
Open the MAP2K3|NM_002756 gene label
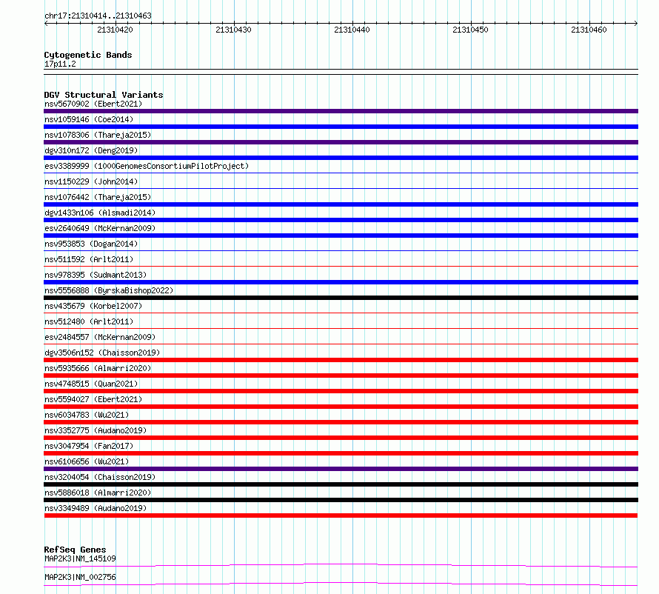click(80, 577)
